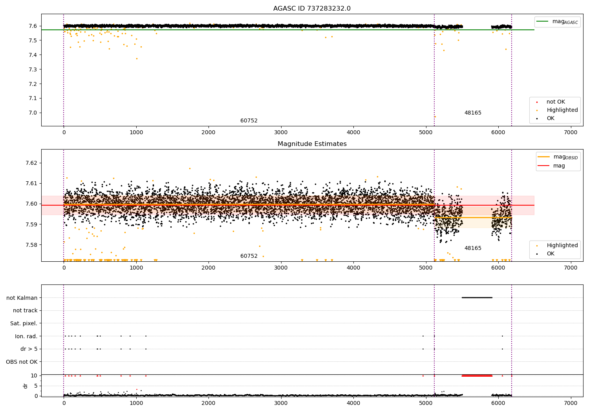Screen dimensions: 589x412
Task: Click the 7.5 y-axis tick label
Action: (x=33, y=40)
